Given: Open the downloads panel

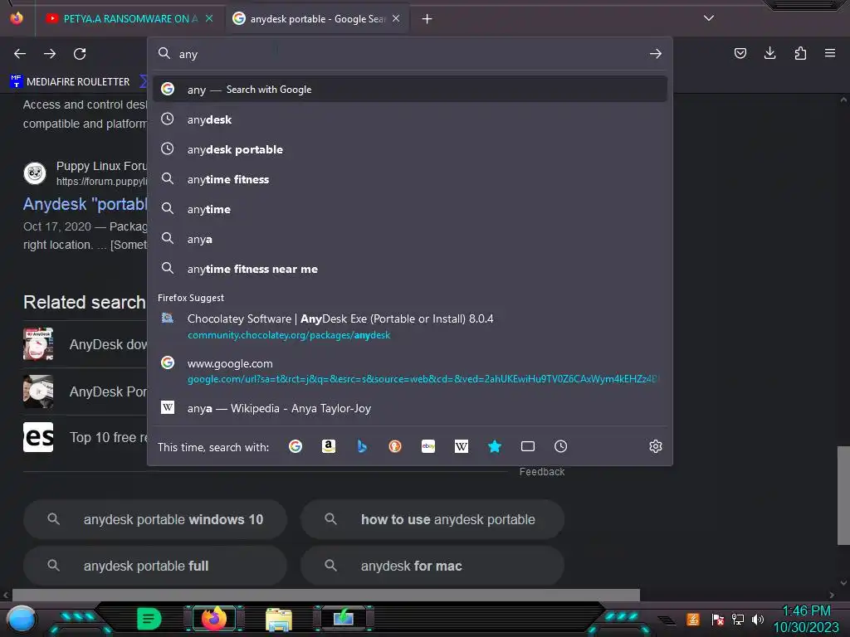Looking at the screenshot, I should point(769,53).
